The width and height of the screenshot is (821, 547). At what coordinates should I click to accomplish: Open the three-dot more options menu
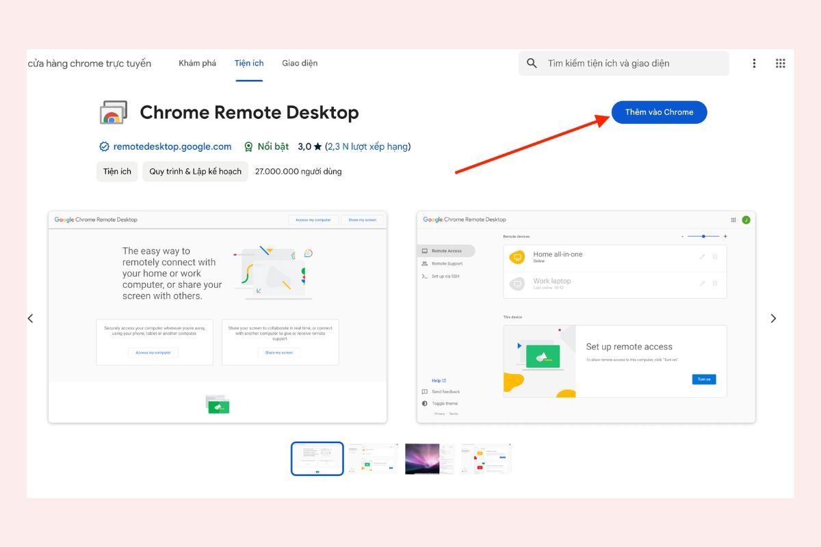pos(754,64)
